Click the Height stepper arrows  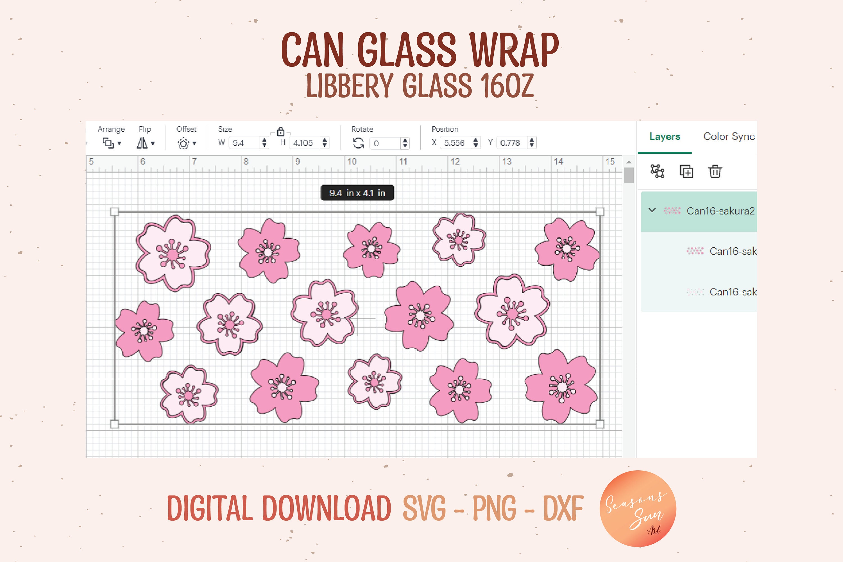325,143
